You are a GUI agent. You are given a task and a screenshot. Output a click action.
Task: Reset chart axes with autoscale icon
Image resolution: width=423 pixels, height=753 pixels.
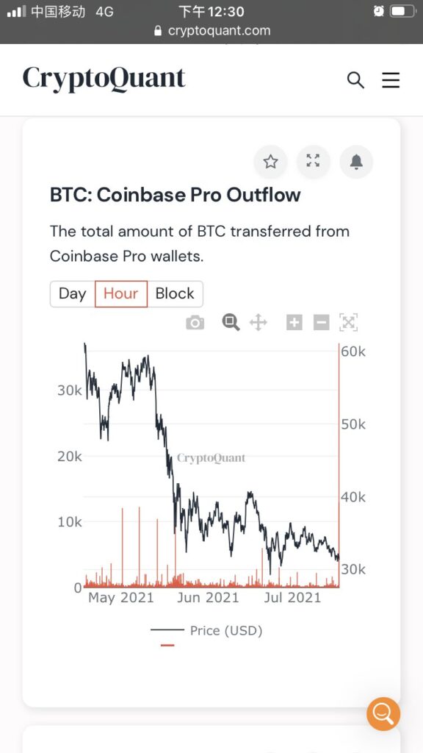[349, 323]
